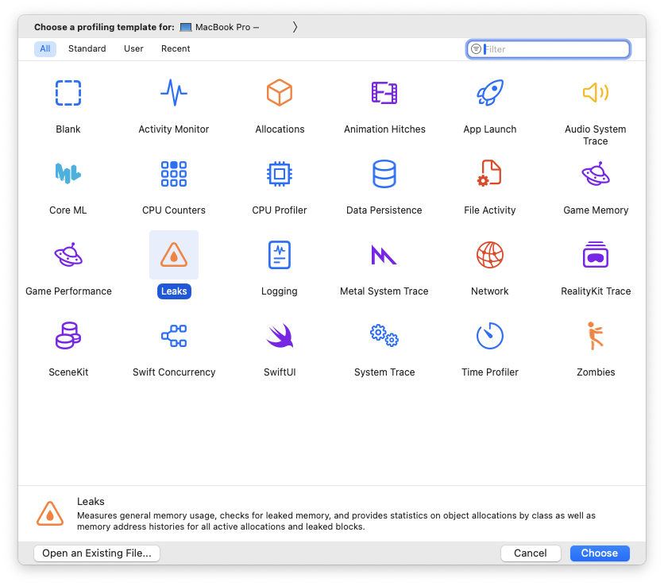Open the MacBook Pro target device dropdown
664x586 pixels.
click(x=219, y=27)
